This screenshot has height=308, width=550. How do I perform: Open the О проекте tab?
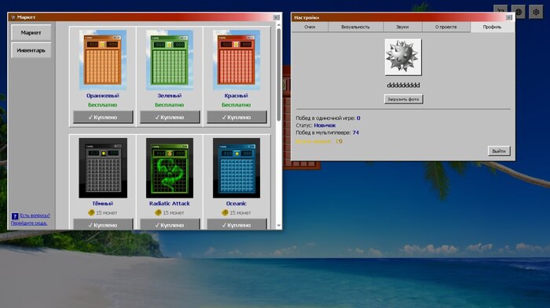[446, 27]
